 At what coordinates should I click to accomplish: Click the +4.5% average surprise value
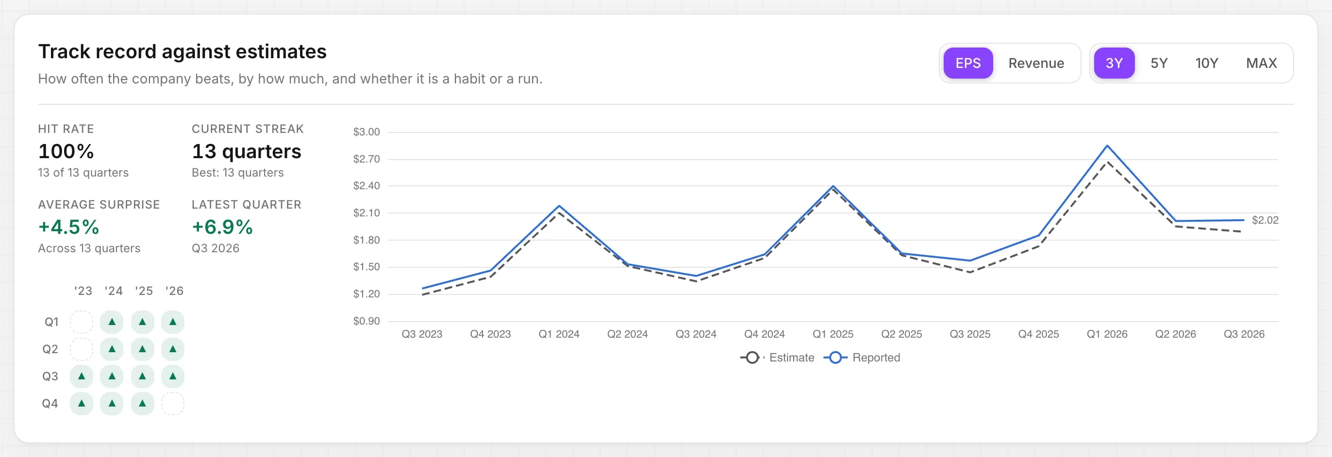click(68, 227)
